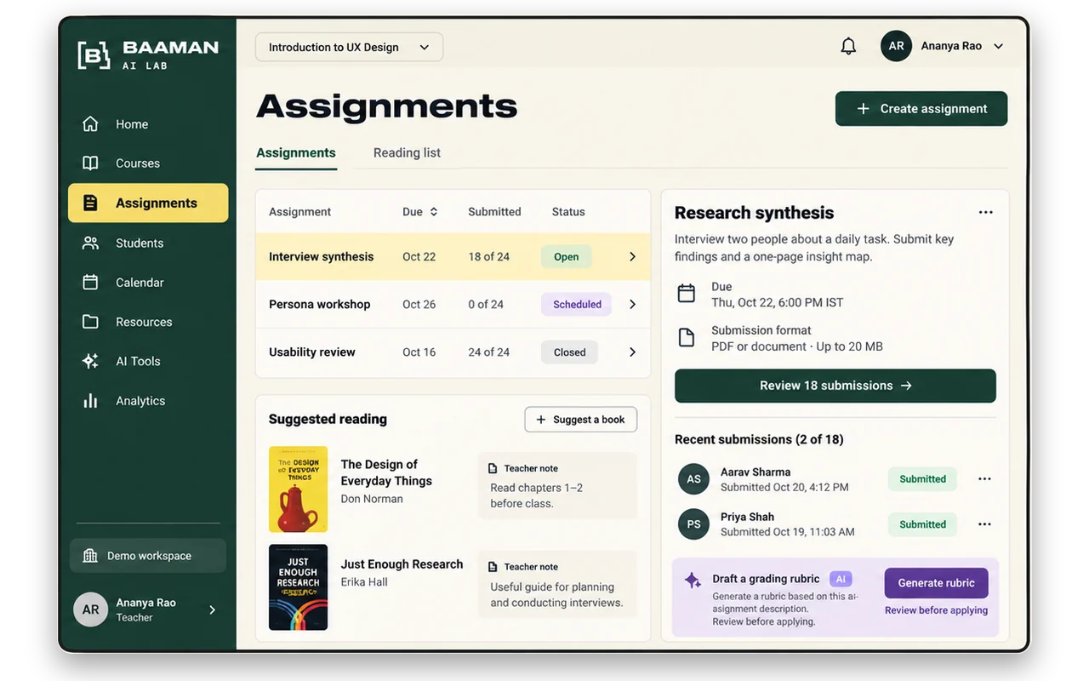Expand the Usability review row chevron
This screenshot has width=1089, height=681.
click(x=632, y=352)
